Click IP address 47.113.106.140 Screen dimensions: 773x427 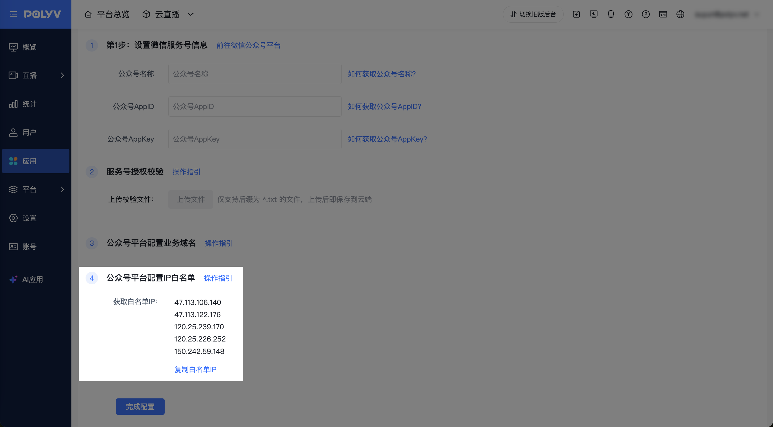click(198, 302)
